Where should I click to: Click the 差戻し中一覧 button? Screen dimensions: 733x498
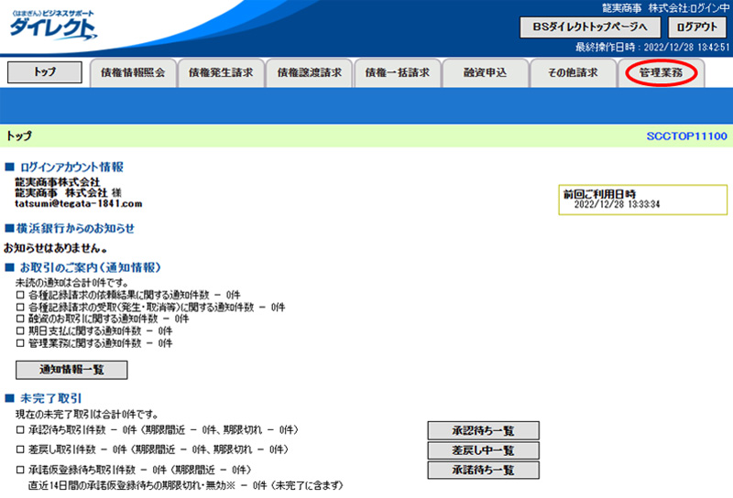(482, 450)
